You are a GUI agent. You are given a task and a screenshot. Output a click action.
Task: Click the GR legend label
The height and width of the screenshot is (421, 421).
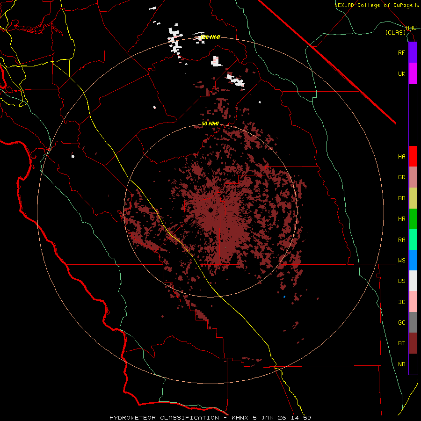(401, 177)
